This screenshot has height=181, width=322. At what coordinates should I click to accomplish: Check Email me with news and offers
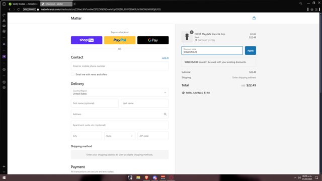point(72,74)
